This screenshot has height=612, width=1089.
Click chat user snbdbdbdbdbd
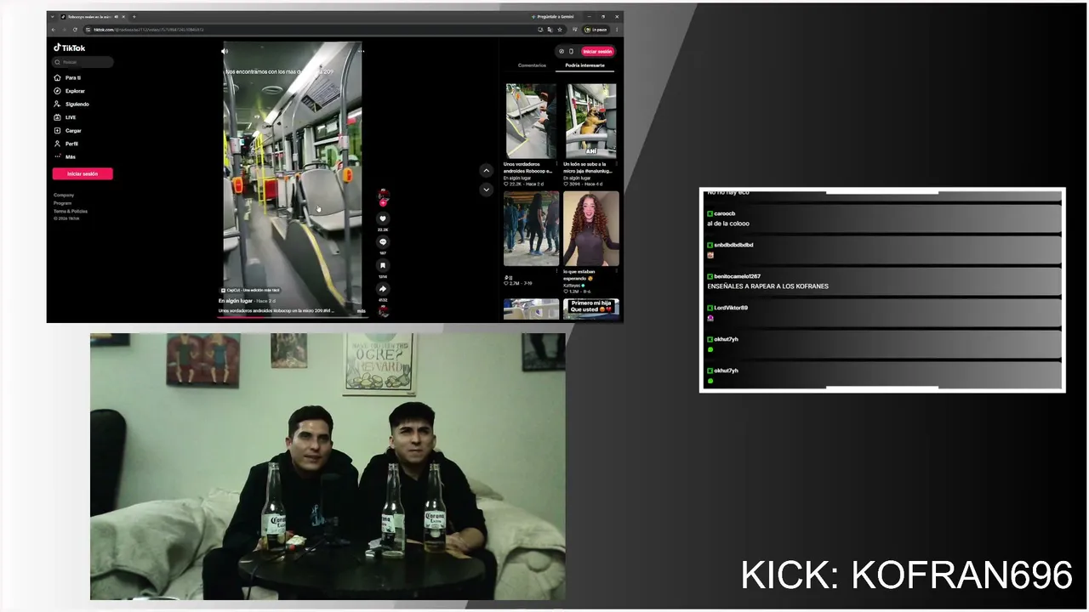[x=733, y=245]
